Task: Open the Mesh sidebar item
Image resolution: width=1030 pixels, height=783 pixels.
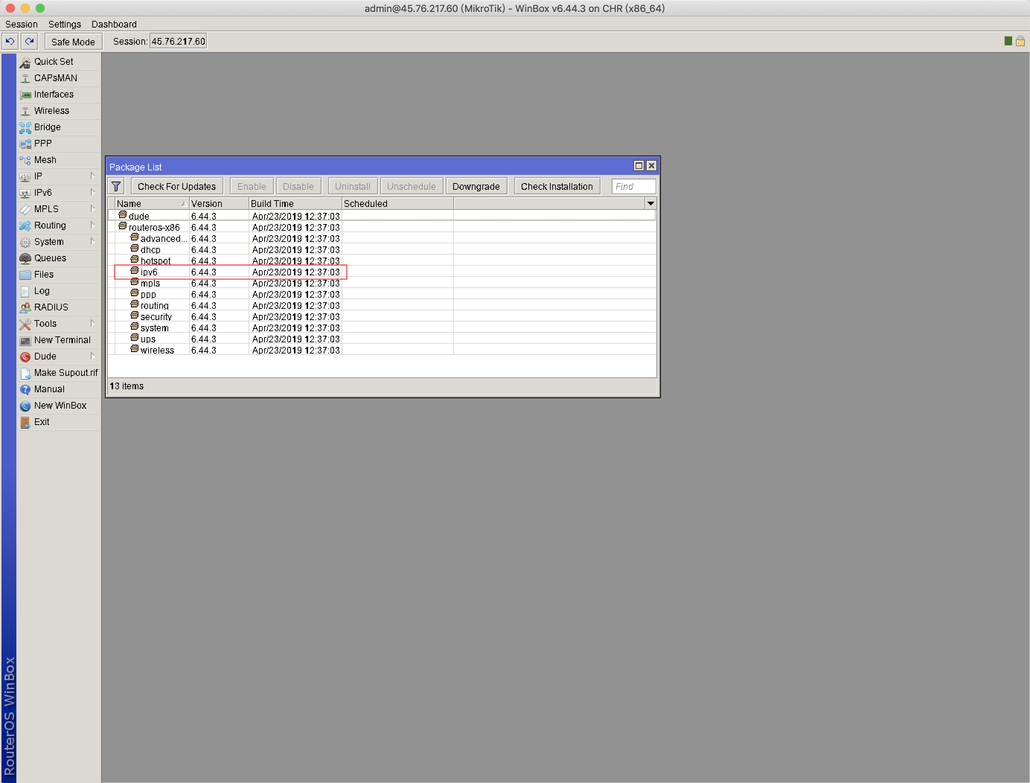Action: 59,160
